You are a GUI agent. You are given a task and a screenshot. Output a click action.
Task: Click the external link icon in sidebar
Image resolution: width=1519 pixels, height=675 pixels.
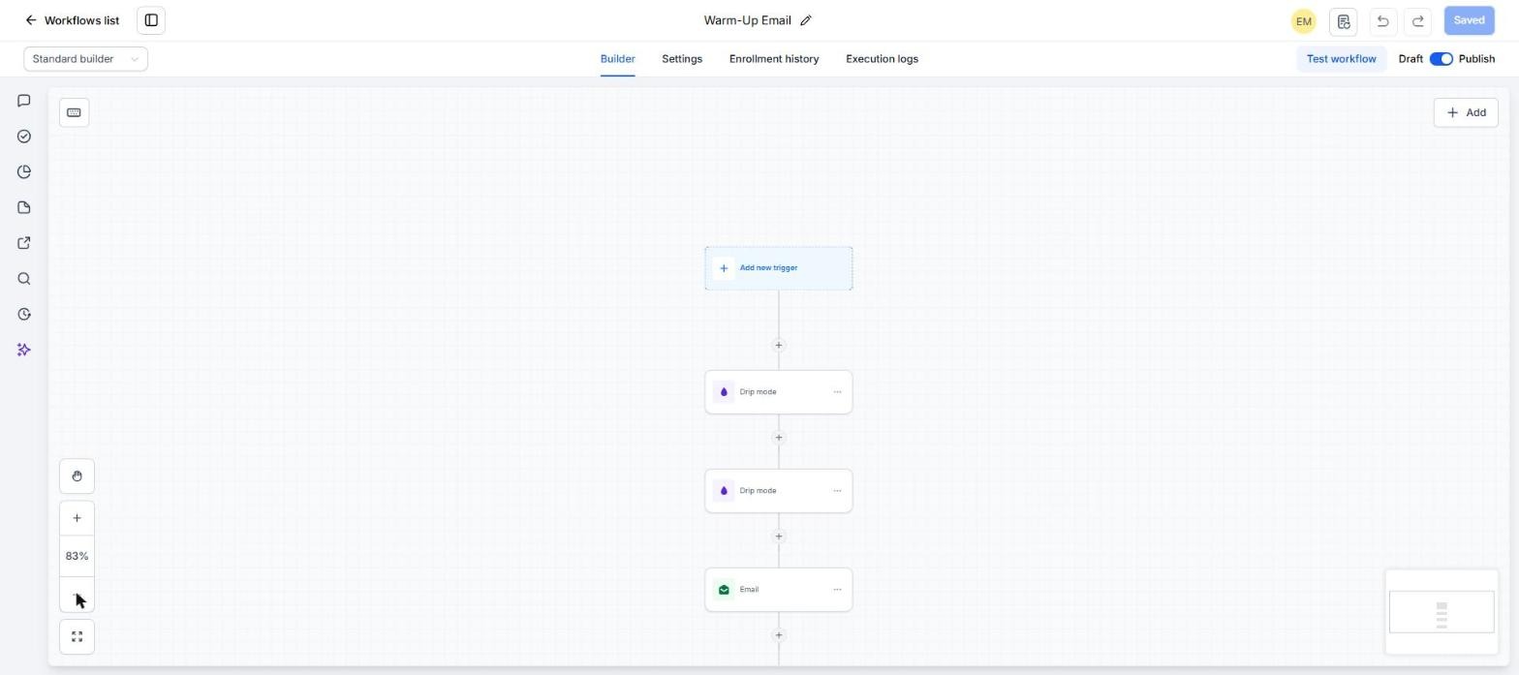pos(24,243)
